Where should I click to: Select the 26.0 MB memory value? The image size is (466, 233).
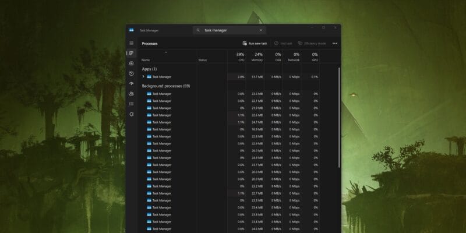pos(257,151)
